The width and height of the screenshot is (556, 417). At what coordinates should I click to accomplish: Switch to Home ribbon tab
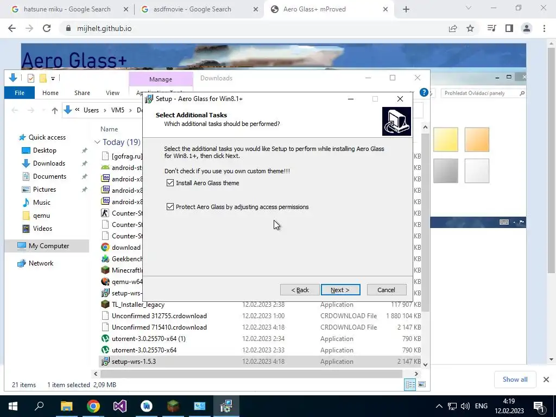[50, 93]
